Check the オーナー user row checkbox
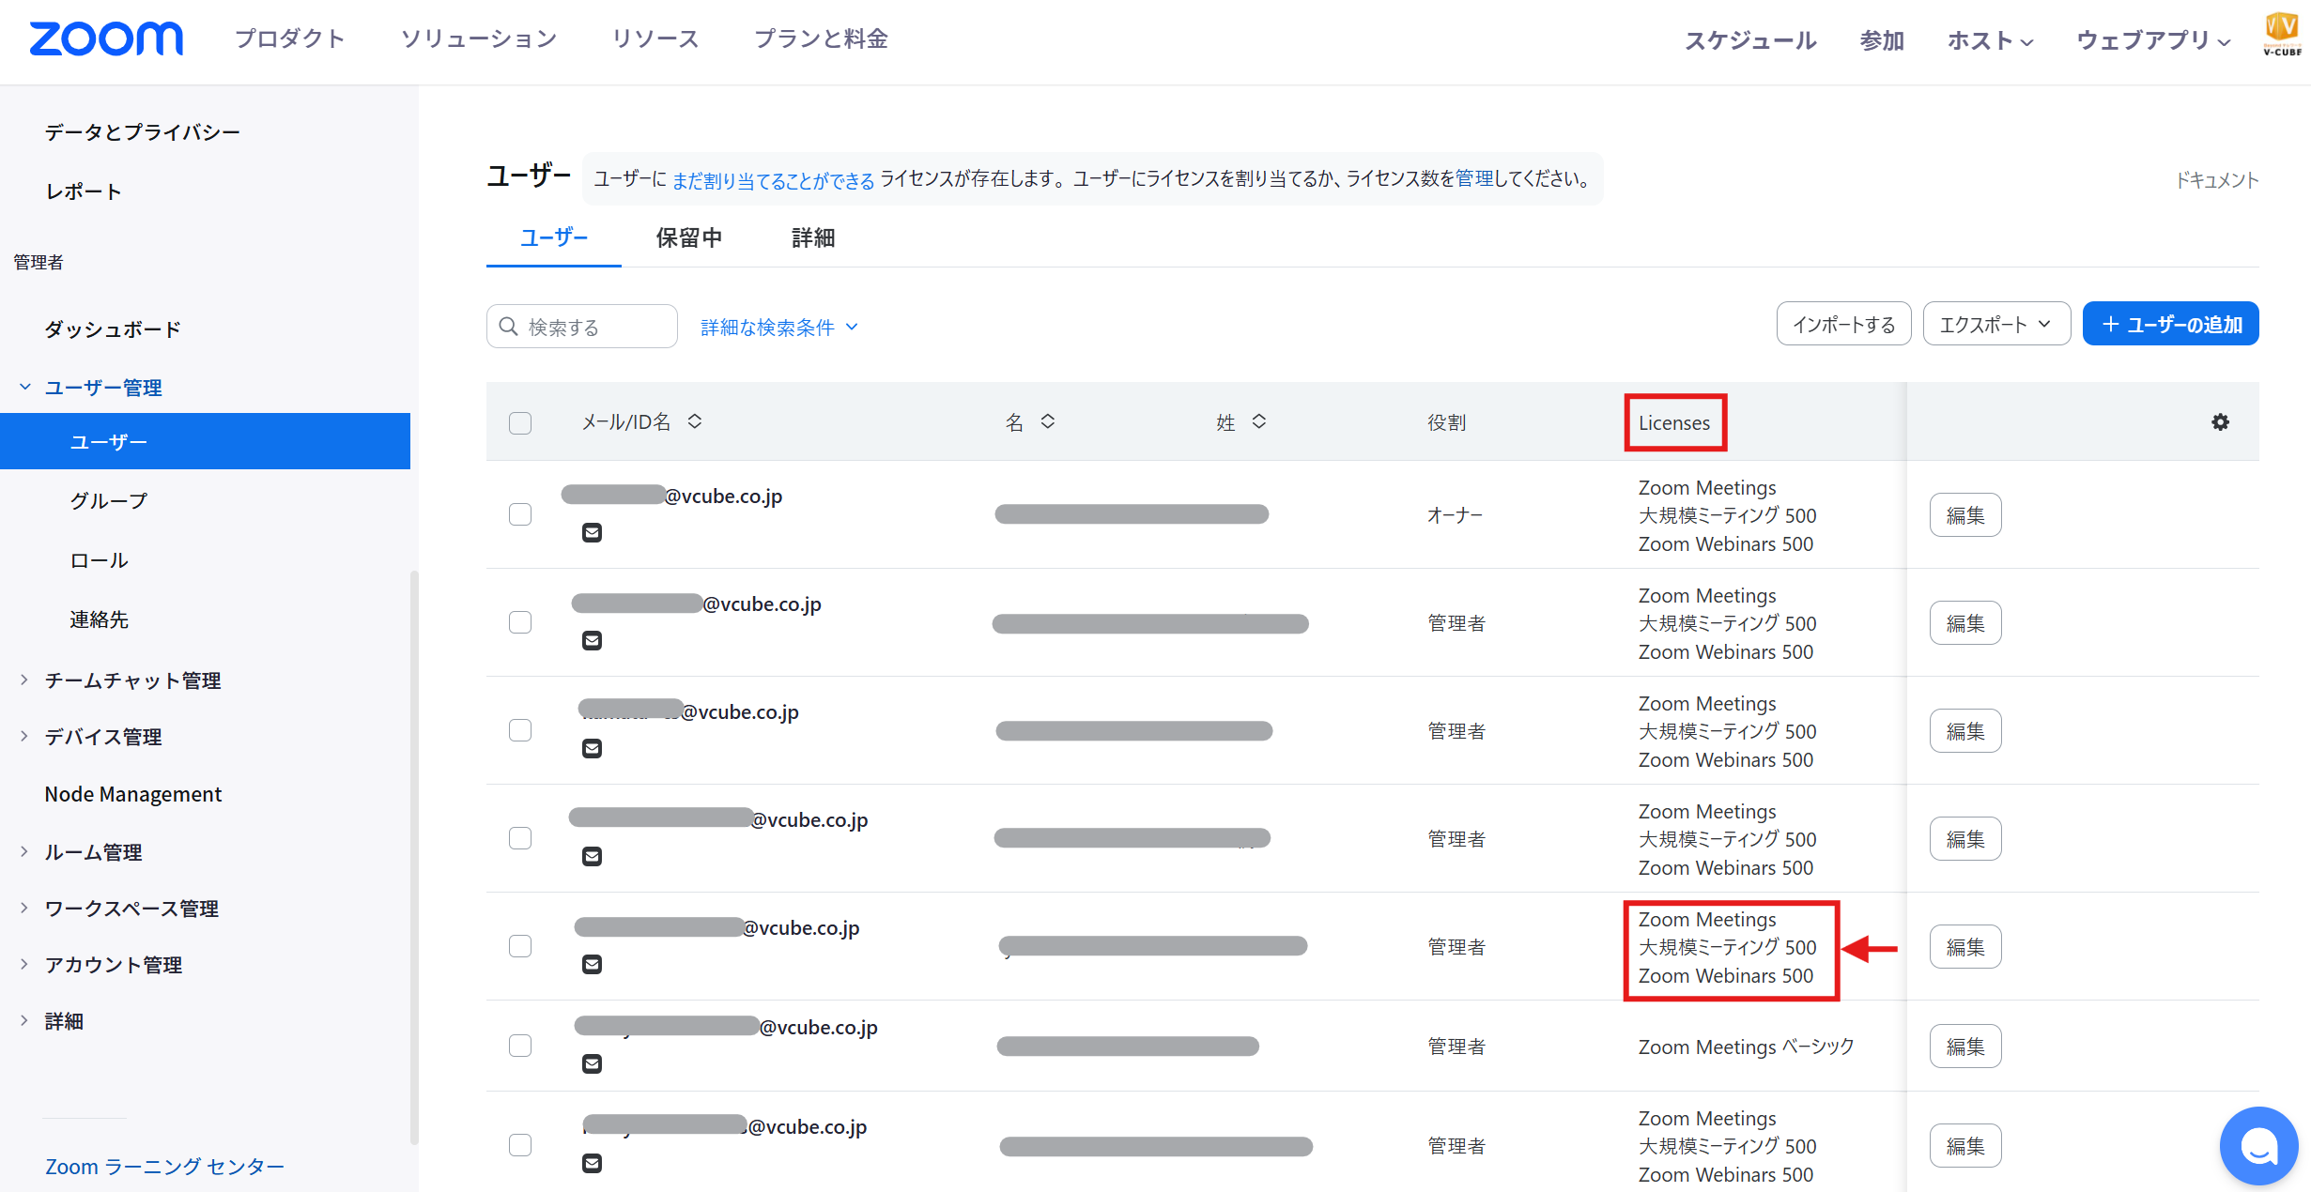Image resolution: width=2311 pixels, height=1192 pixels. click(x=520, y=514)
